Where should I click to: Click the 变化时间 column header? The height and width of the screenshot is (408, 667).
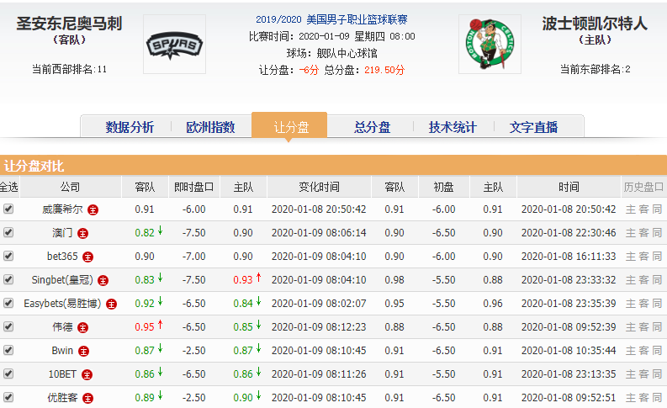(319, 188)
